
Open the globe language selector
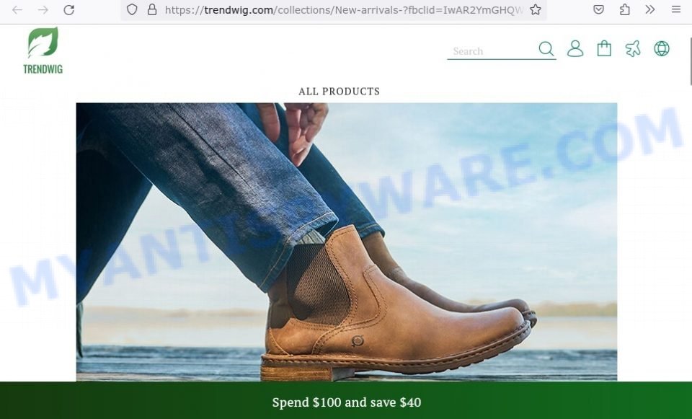click(662, 48)
